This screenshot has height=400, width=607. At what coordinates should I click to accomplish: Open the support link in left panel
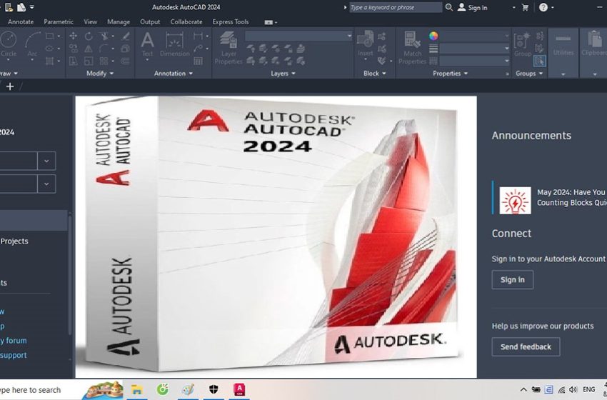(13, 355)
